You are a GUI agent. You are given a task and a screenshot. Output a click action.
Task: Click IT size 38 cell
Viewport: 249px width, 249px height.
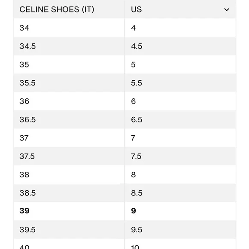coord(69,175)
